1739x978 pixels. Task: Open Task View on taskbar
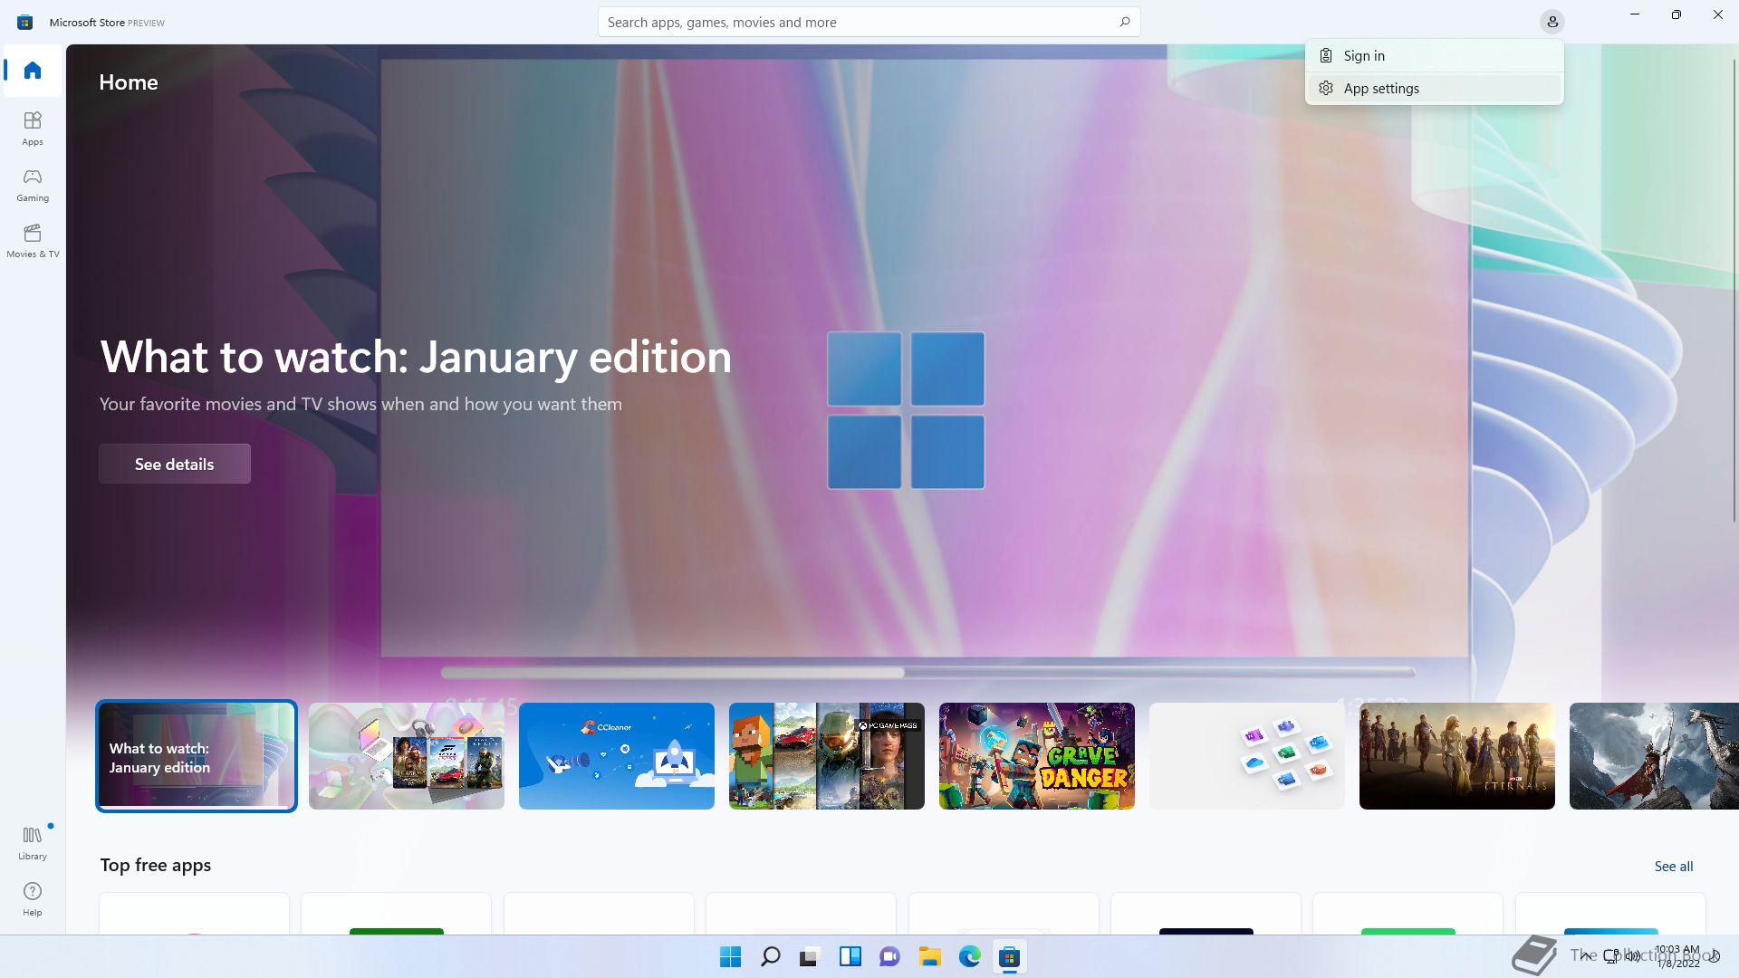[x=810, y=956]
